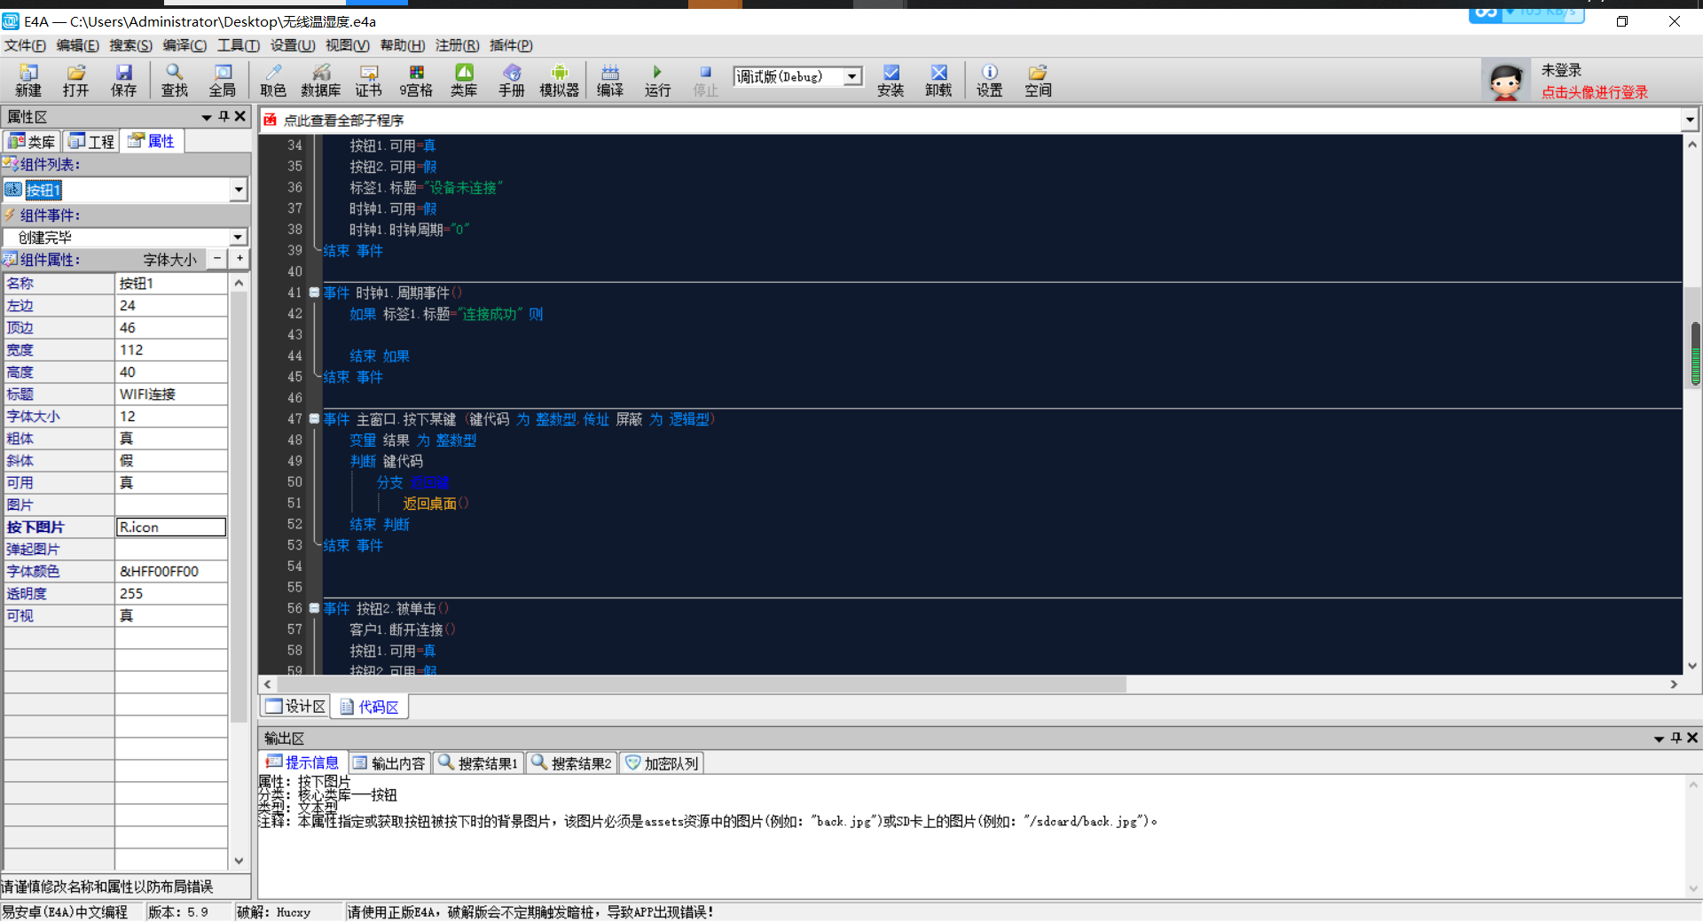Open the 组件事件 event dropdown showing 创建完毕
The height and width of the screenshot is (922, 1703).
[238, 237]
